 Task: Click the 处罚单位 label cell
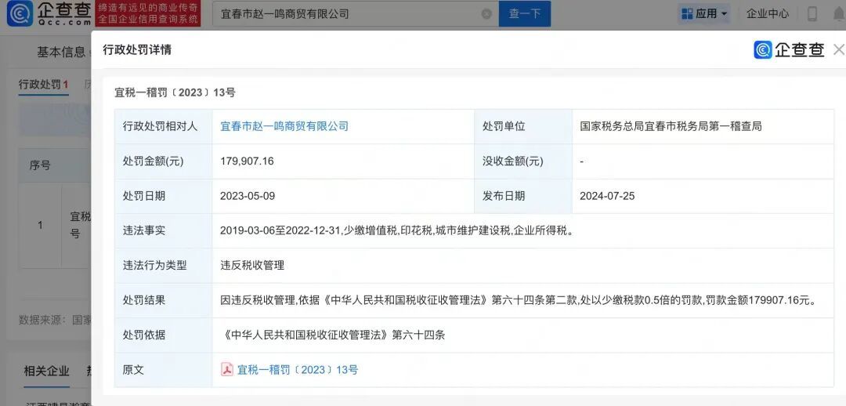point(522,126)
